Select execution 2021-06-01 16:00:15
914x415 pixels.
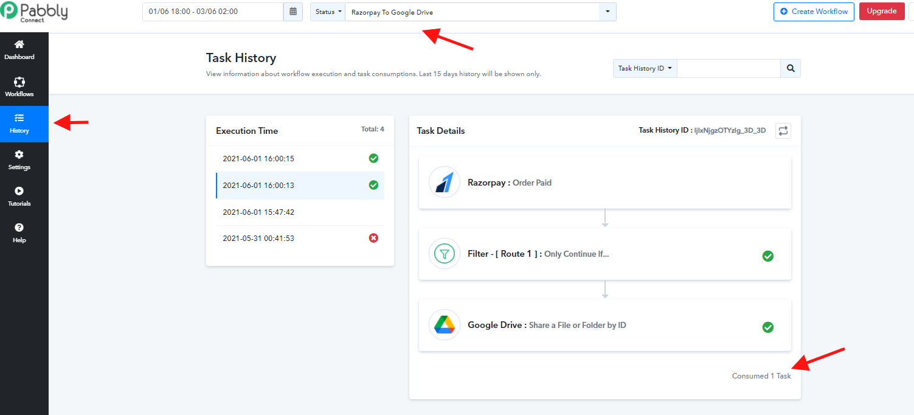[300, 159]
